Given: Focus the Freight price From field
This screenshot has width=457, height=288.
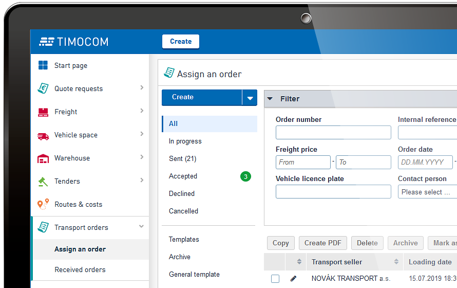Looking at the screenshot, I should (303, 162).
